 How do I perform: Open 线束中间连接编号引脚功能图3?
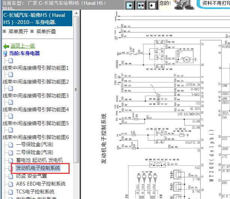pos(36,96)
